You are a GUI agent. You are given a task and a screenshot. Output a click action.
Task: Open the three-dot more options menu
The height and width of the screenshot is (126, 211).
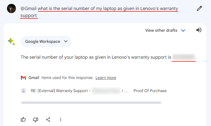pyautogui.click(x=61, y=120)
